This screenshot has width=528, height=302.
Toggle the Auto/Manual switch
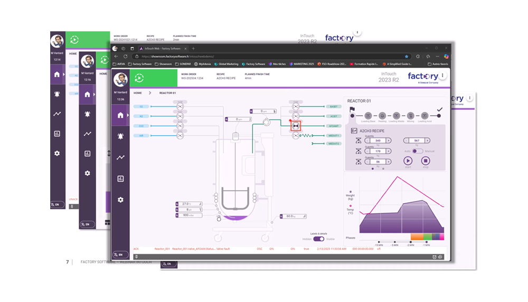[x=418, y=151]
